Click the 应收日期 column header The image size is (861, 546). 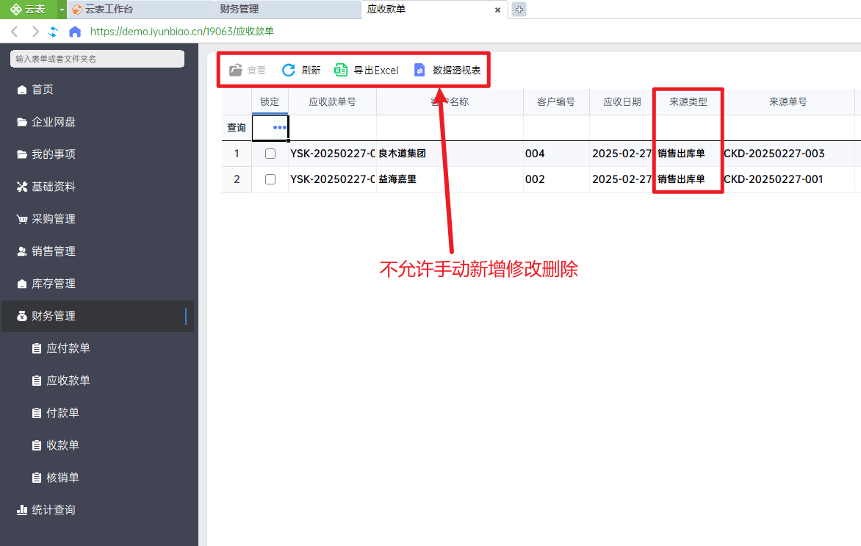pyautogui.click(x=622, y=101)
